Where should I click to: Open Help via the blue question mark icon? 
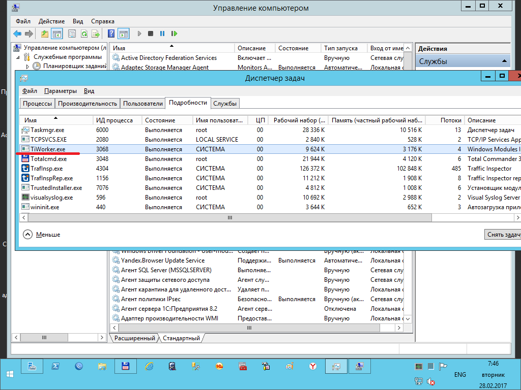111,34
